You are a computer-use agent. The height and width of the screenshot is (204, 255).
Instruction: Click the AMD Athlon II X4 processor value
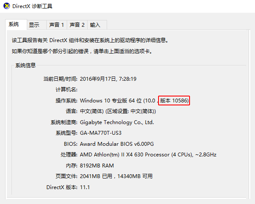(148, 155)
